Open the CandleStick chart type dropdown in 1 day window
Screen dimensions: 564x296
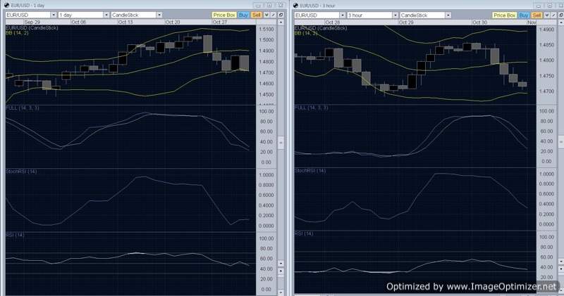pos(159,15)
